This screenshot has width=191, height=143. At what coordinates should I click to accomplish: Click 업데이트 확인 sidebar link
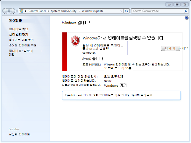point(18,29)
